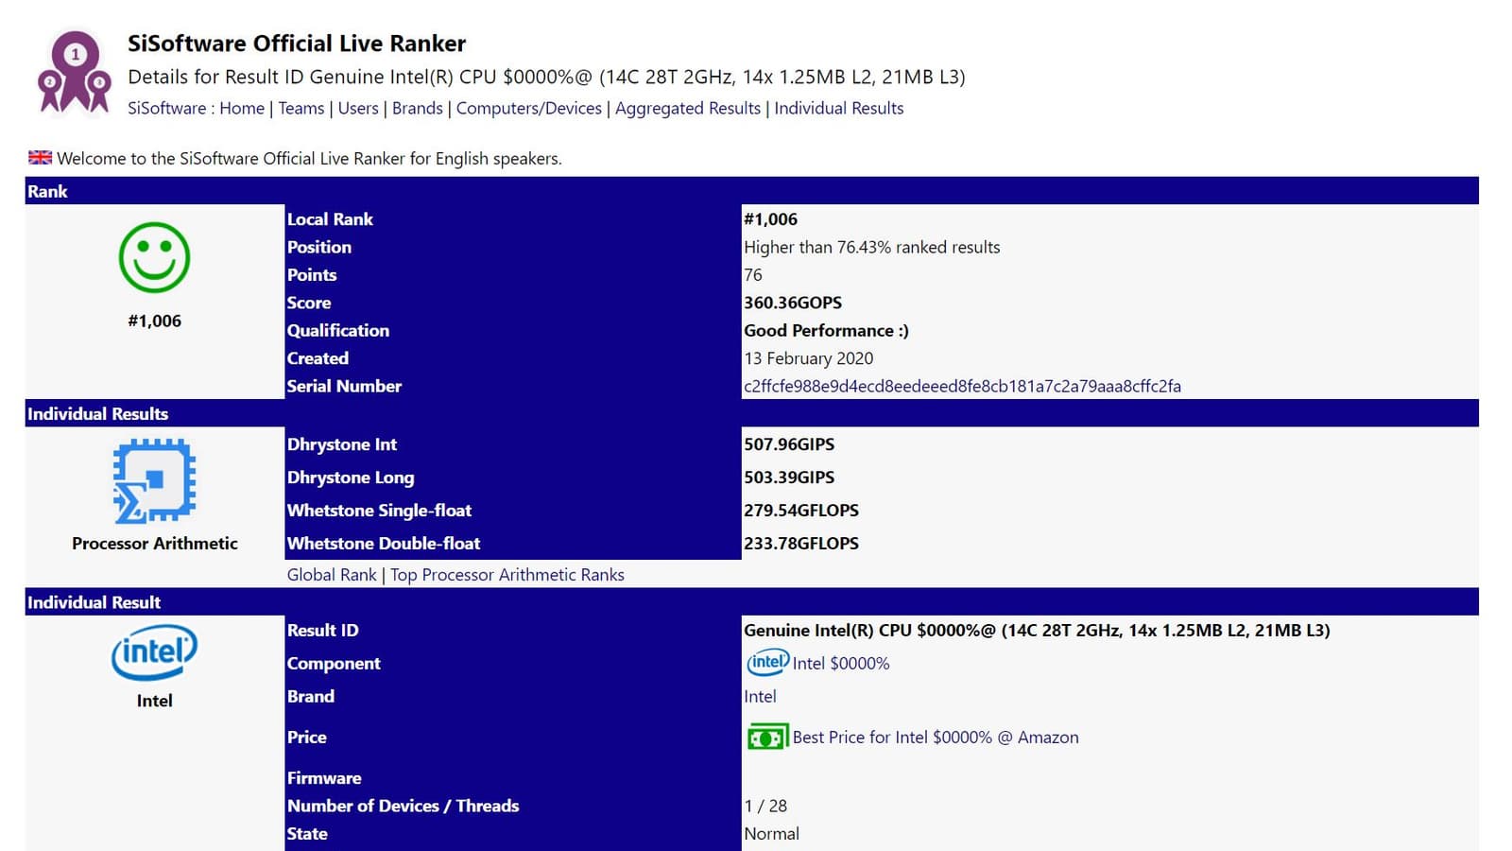This screenshot has height=851, width=1512.
Task: Select the 507.96GIPS Dhrystone Int value
Action: tap(789, 444)
